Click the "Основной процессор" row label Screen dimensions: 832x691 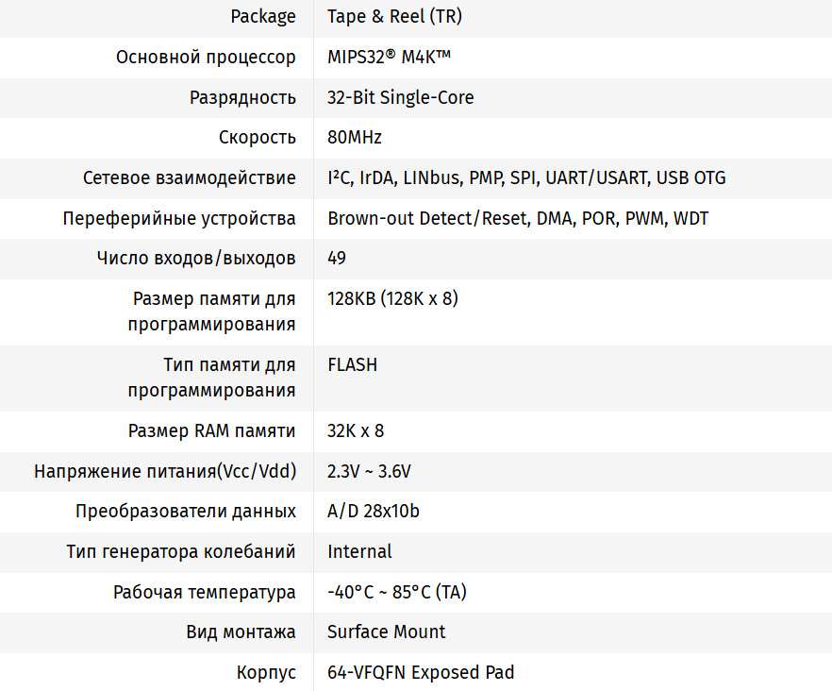tap(206, 58)
